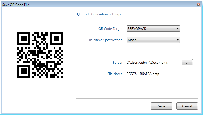
Task: Click the arrow on the SERVOPACK dropdown
Action: click(177, 28)
